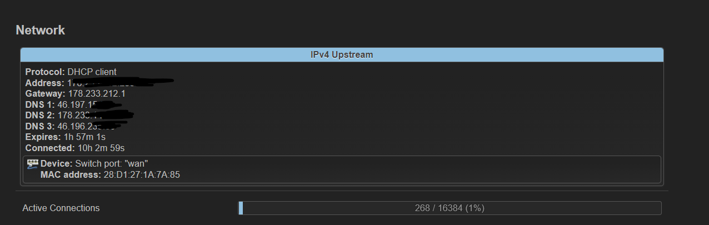Click the bold "Protocol:" label
Image resolution: width=709 pixels, height=225 pixels.
(x=46, y=72)
